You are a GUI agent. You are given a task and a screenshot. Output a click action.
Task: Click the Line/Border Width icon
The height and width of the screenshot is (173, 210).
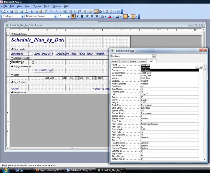[125, 16]
